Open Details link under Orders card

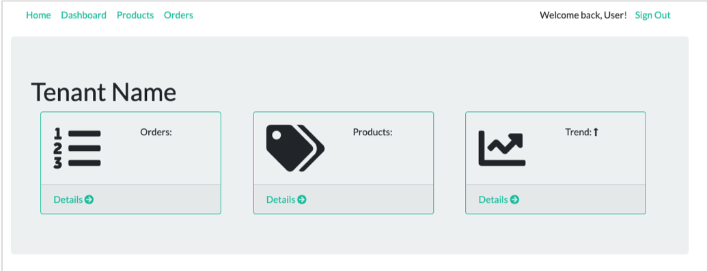click(68, 199)
